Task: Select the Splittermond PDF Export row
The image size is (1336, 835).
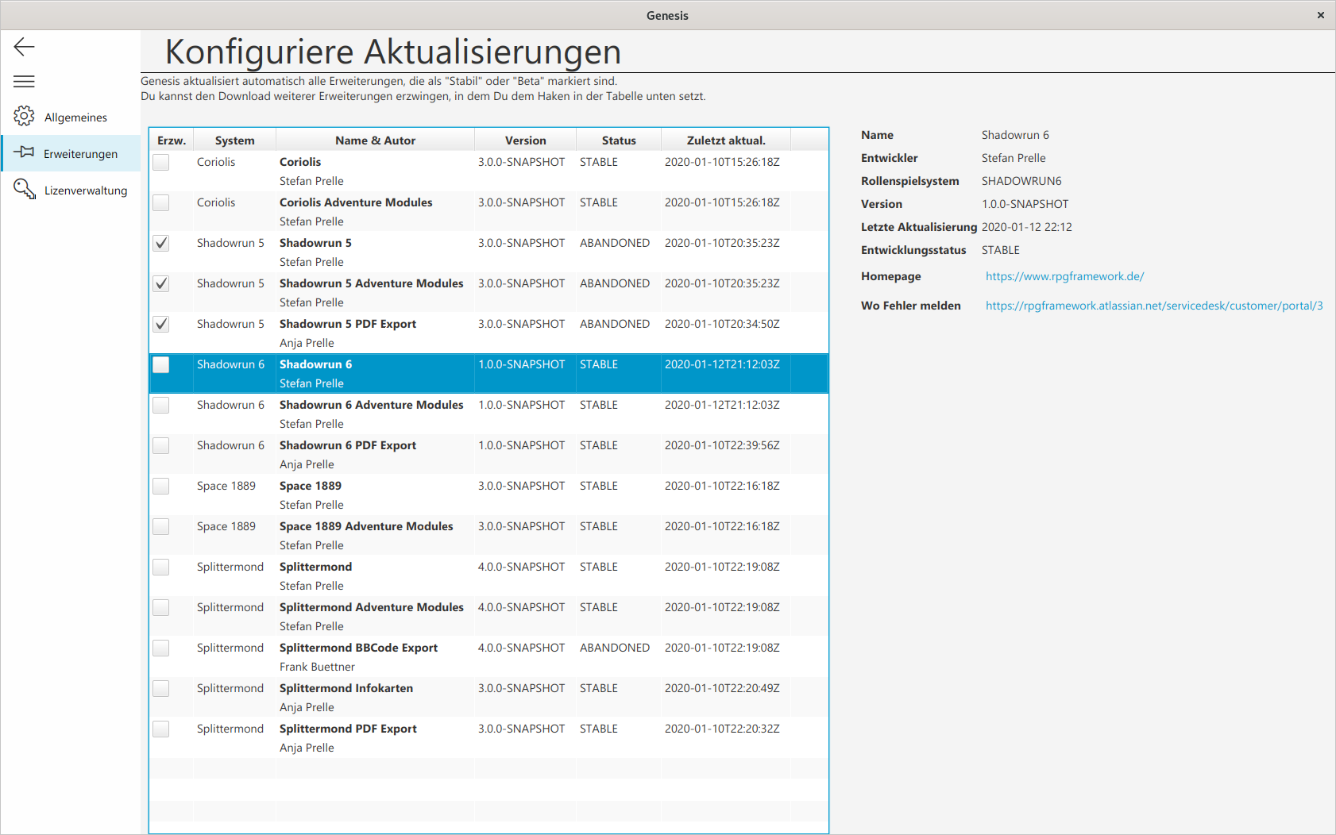Action: click(488, 738)
